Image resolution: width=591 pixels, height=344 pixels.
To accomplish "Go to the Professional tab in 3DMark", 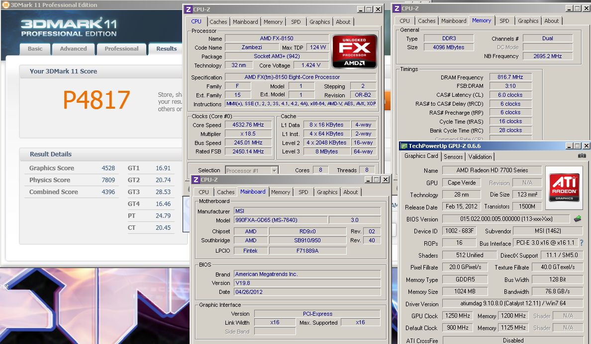I will (x=121, y=49).
